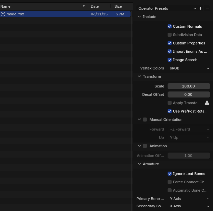The width and height of the screenshot is (213, 211).
Task: Click the model.fbx file cube icon
Action: point(3,14)
